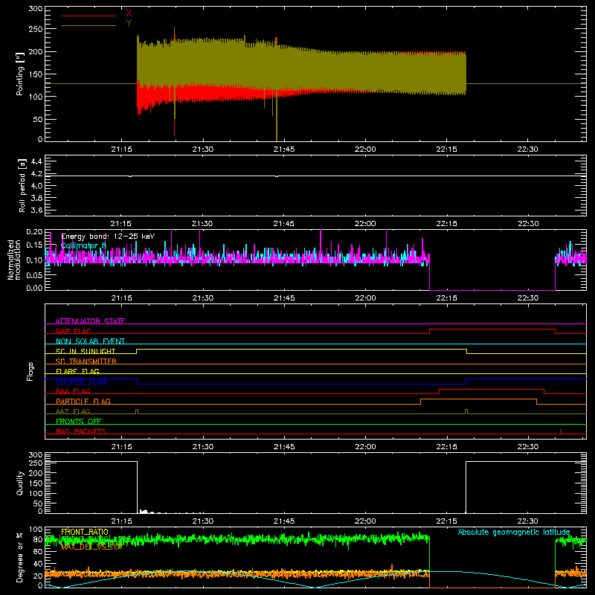Viewport: 595px width, 595px height.
Task: Click the olive Y legend line sample
Action: pos(89,25)
